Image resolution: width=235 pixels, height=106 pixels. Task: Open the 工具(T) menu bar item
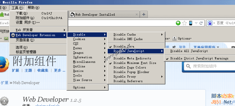pyautogui.click(x=17, y=8)
